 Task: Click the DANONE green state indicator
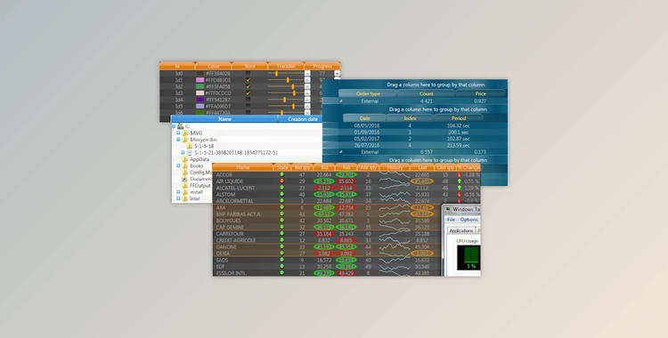click(x=281, y=246)
